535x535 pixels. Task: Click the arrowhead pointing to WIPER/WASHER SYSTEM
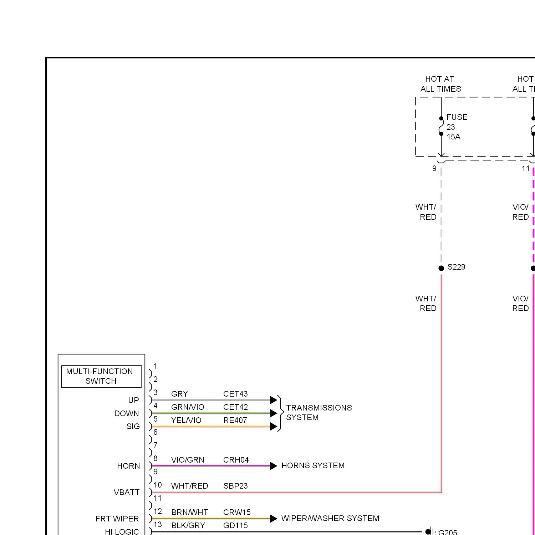pyautogui.click(x=274, y=519)
